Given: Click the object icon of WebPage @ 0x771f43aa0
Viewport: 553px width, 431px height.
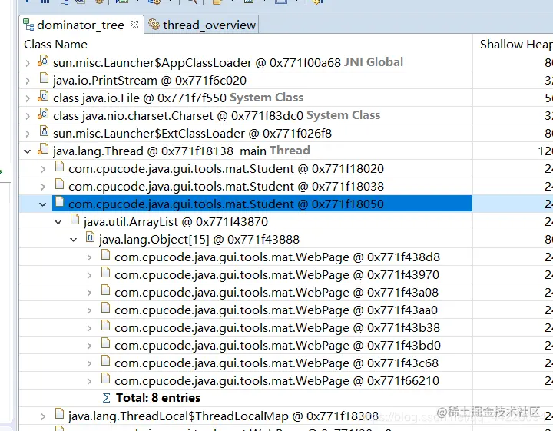Looking at the screenshot, I should click(105, 308).
